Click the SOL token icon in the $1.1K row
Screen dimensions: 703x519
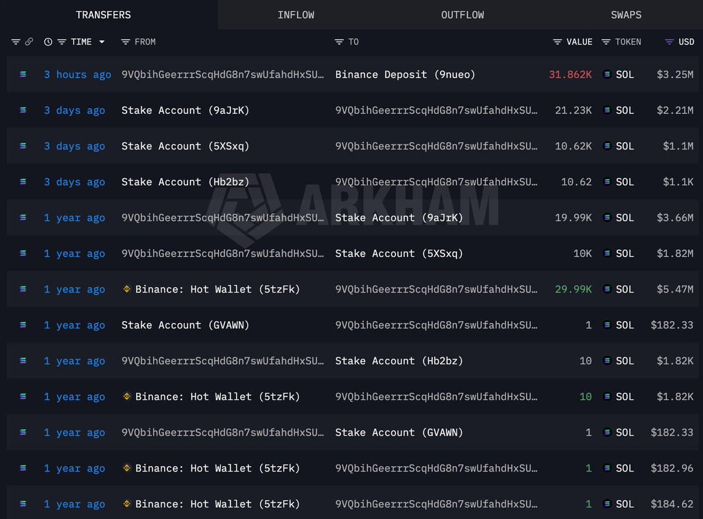pos(607,182)
